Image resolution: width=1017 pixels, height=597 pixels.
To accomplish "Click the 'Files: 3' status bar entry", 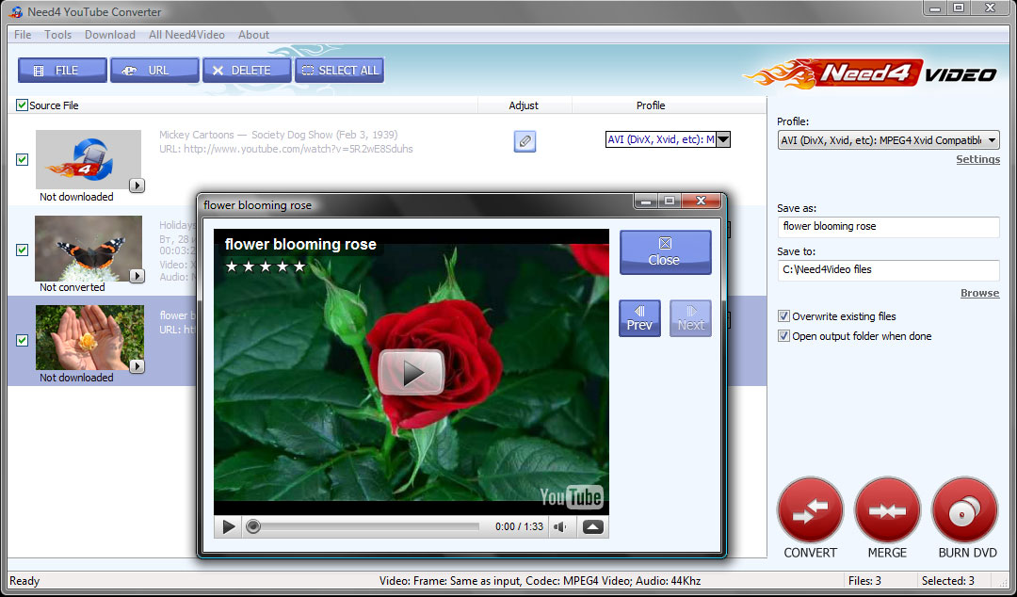I will point(864,581).
